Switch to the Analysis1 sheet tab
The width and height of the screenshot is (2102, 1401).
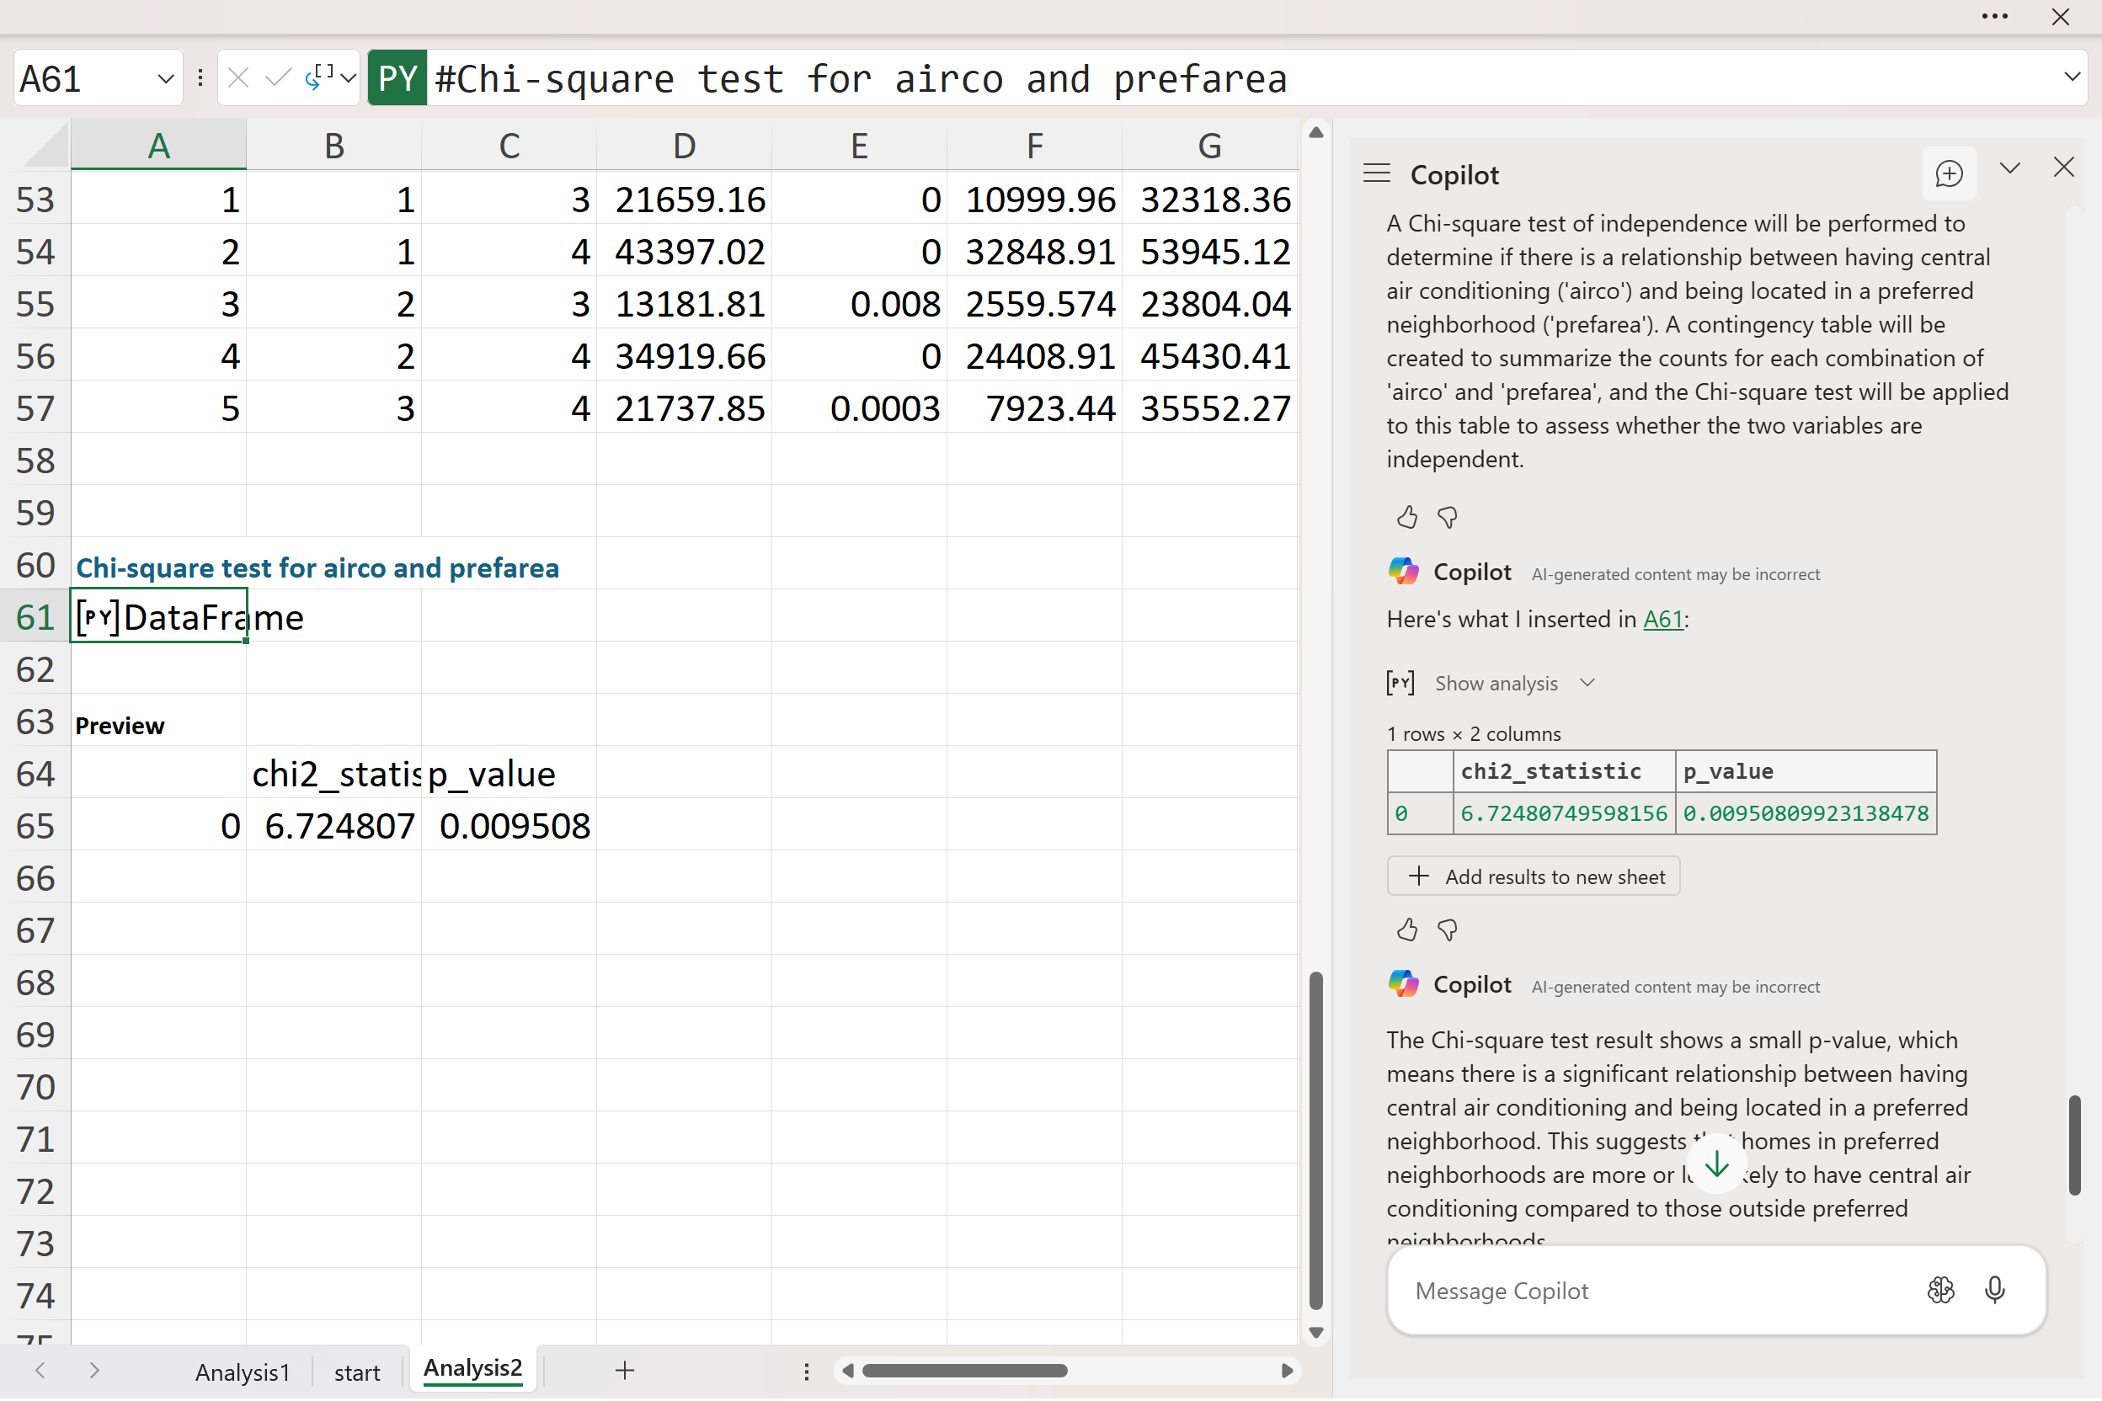point(243,1372)
